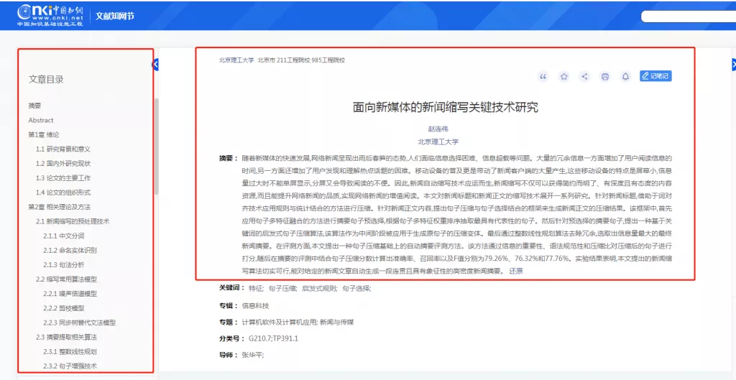Screen dimensions: 736x380
Task: Open the 记笔记 note-taking button
Action: point(655,76)
